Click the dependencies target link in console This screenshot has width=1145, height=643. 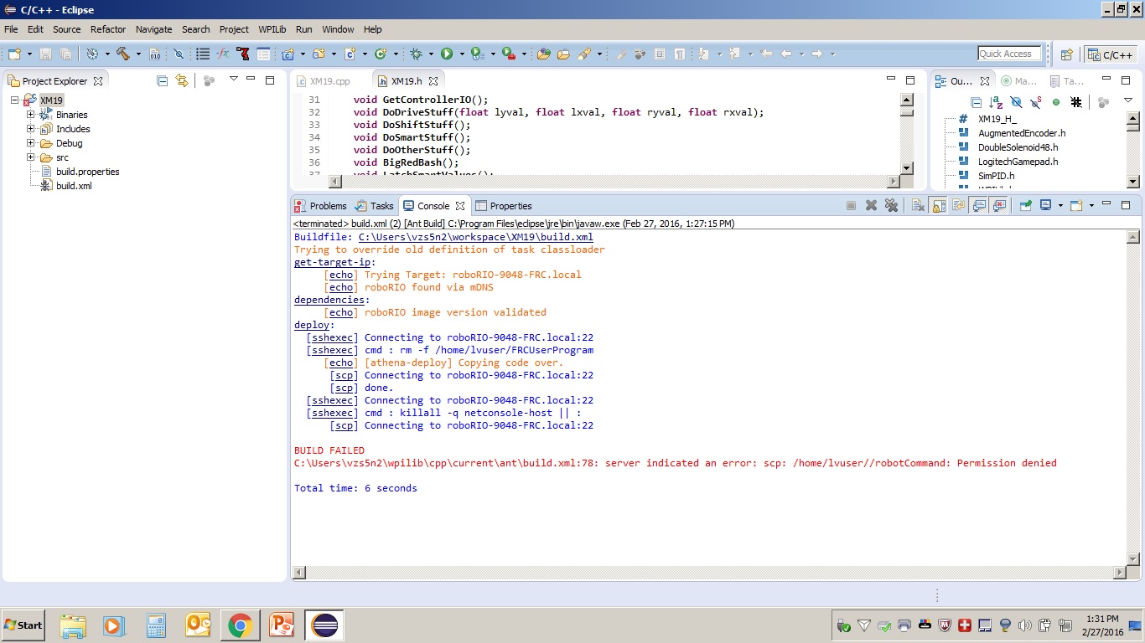click(329, 300)
